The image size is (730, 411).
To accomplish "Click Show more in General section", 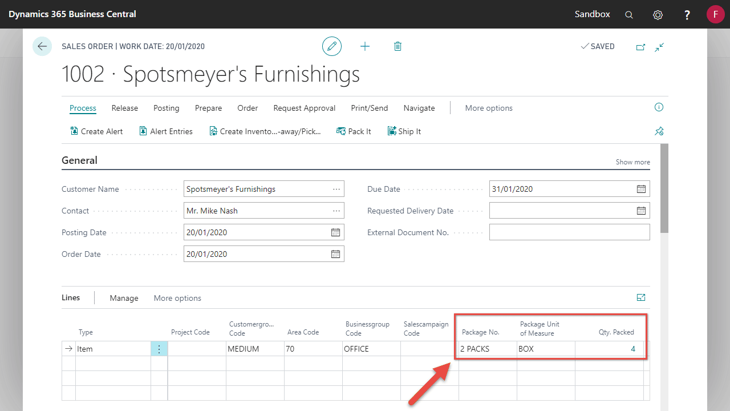I will pos(632,162).
